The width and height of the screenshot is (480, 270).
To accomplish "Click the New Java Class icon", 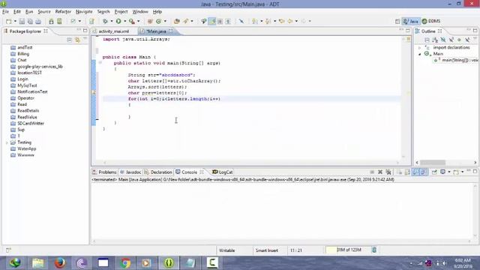I will [x=158, y=21].
